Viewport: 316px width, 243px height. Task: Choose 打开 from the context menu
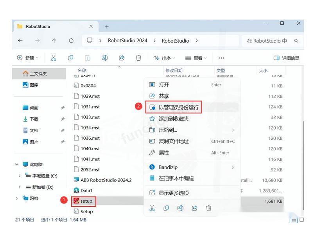tap(192, 85)
